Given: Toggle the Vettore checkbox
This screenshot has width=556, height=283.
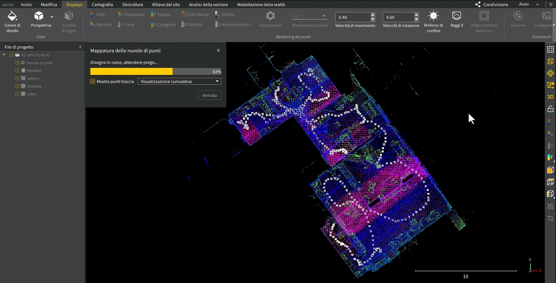Looking at the screenshot, I should click(17, 78).
